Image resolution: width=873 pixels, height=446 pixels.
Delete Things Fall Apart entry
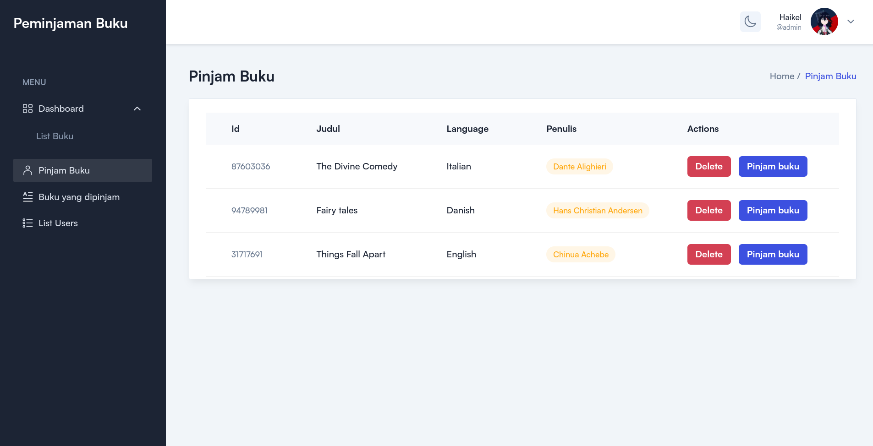(x=709, y=254)
